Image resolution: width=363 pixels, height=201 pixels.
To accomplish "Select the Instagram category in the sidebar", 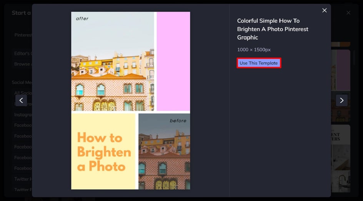I will click(x=23, y=115).
